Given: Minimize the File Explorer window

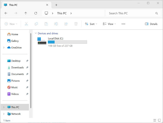Looking at the screenshot, I should 139,3.
